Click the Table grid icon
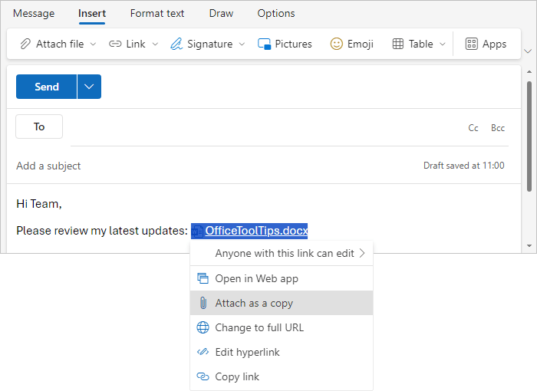Viewport: 537px width, 391px height. 397,44
